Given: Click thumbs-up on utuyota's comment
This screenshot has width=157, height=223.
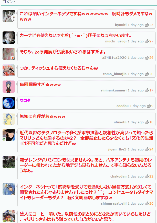Looking at the screenshot, I should [x=147, y=122].
